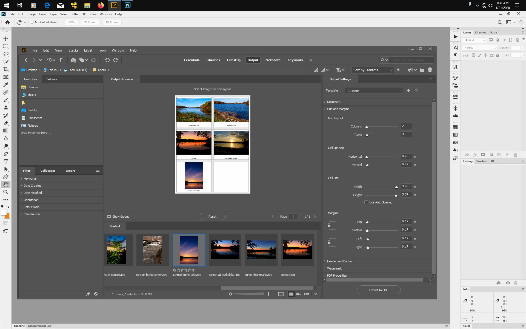
Task: Open the Bridge Stacks menu
Action: (x=73, y=50)
